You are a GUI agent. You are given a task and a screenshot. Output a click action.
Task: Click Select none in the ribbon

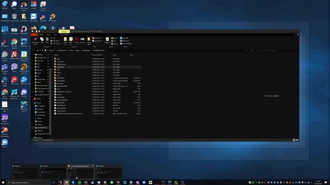125,41
